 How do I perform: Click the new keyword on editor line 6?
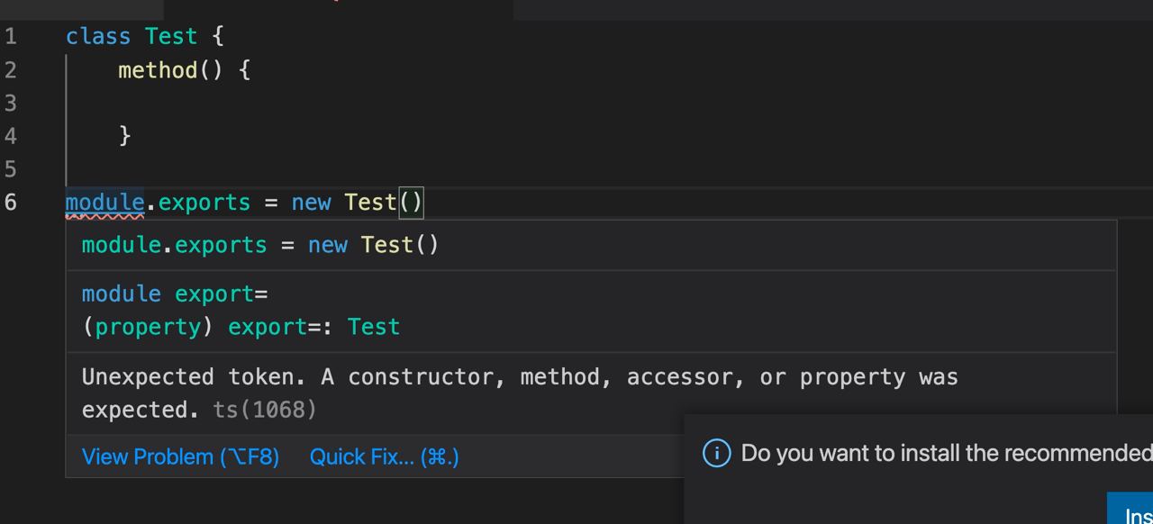[x=311, y=203]
